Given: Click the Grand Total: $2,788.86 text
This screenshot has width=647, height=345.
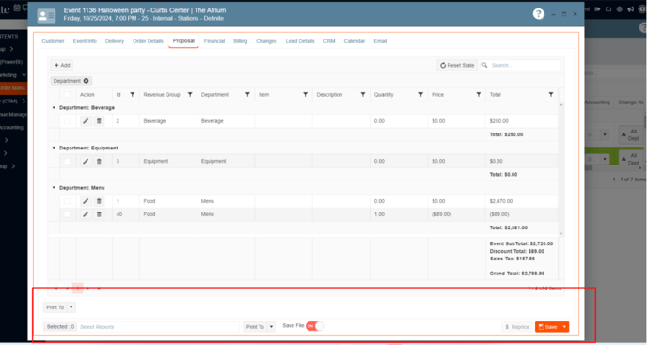Looking at the screenshot, I should pyautogui.click(x=516, y=274).
